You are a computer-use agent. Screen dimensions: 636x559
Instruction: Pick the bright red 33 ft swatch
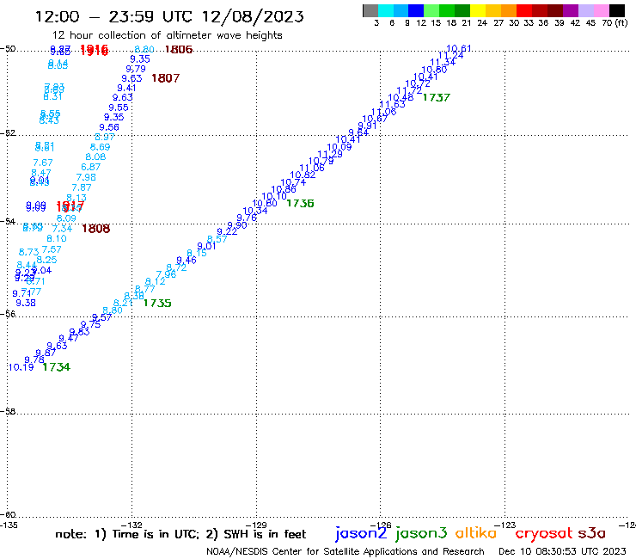coord(524,10)
